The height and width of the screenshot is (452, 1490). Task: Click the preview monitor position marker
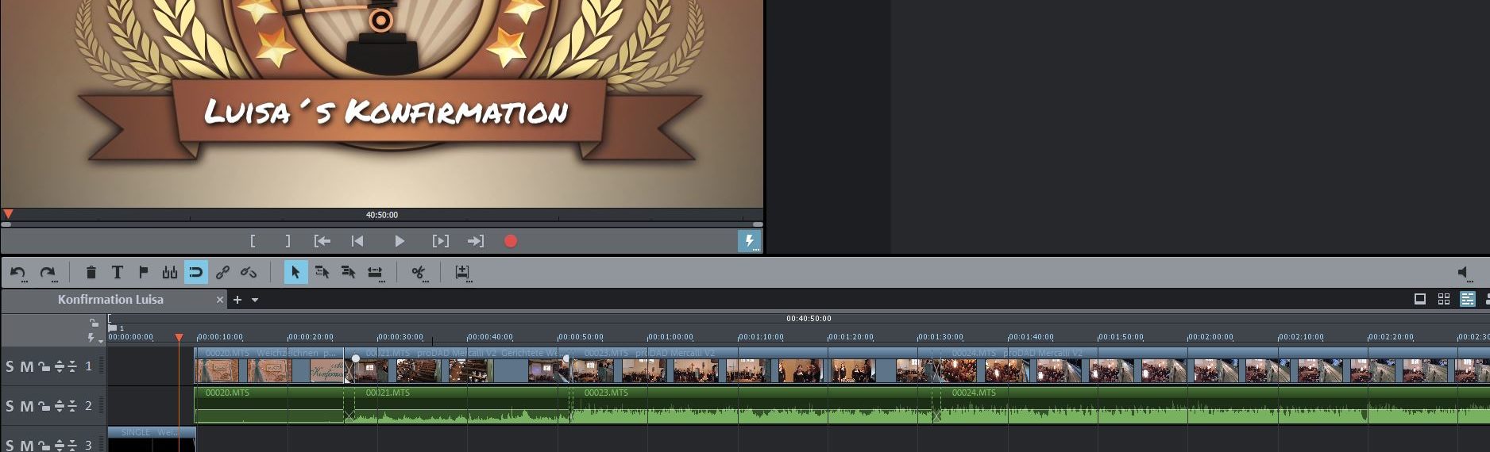coord(8,214)
